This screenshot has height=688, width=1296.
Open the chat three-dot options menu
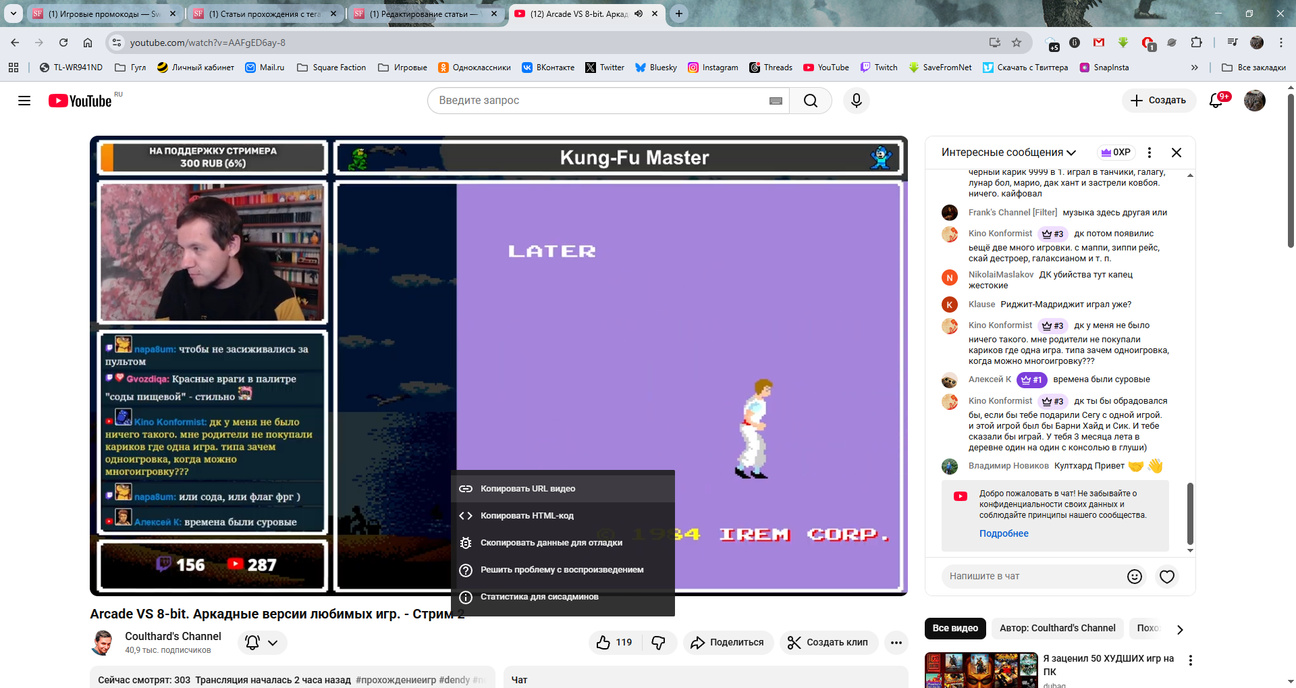1150,153
